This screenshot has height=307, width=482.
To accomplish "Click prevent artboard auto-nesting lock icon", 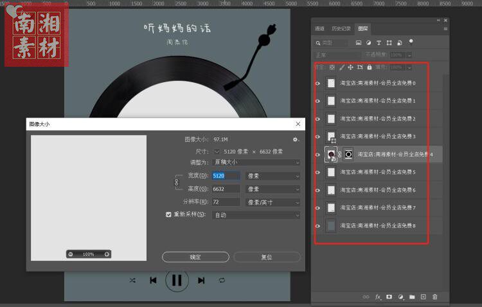I will click(x=360, y=67).
